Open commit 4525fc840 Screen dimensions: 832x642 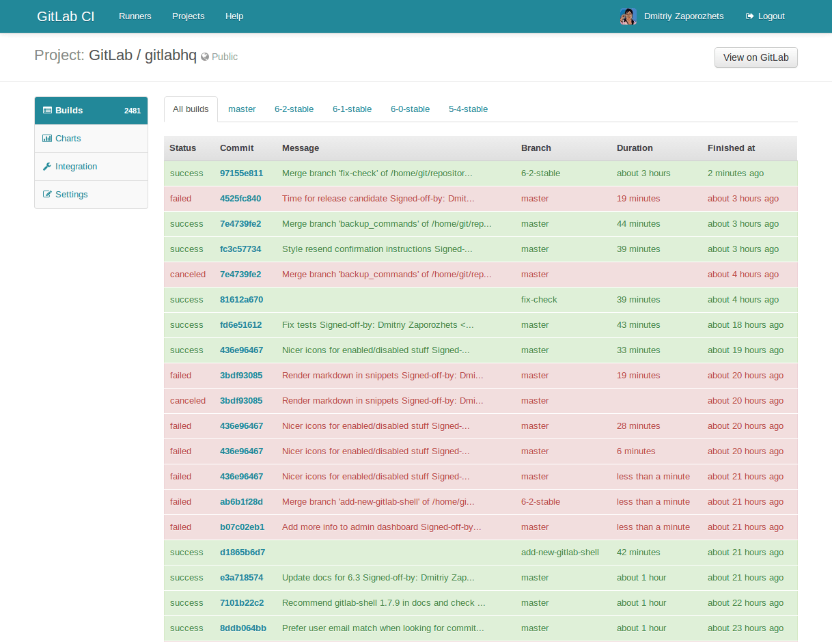point(240,199)
